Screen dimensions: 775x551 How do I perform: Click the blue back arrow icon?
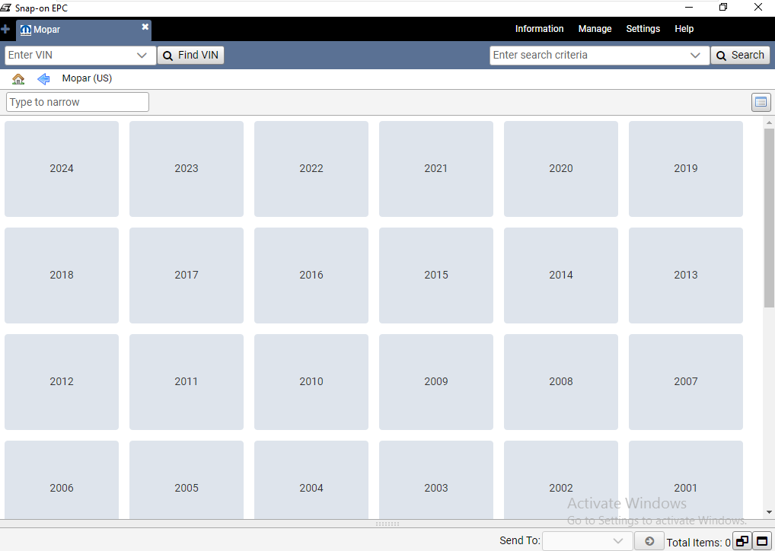(43, 79)
